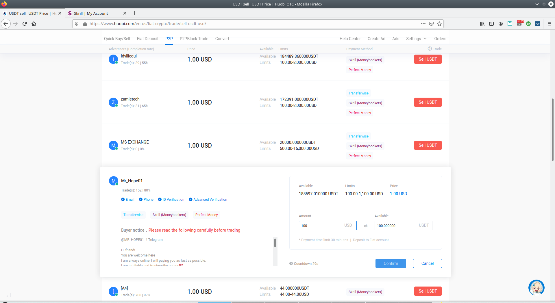Viewport: 555px width, 303px height.
Task: Click the 1.00 USD price in order panel
Action: [398, 194]
